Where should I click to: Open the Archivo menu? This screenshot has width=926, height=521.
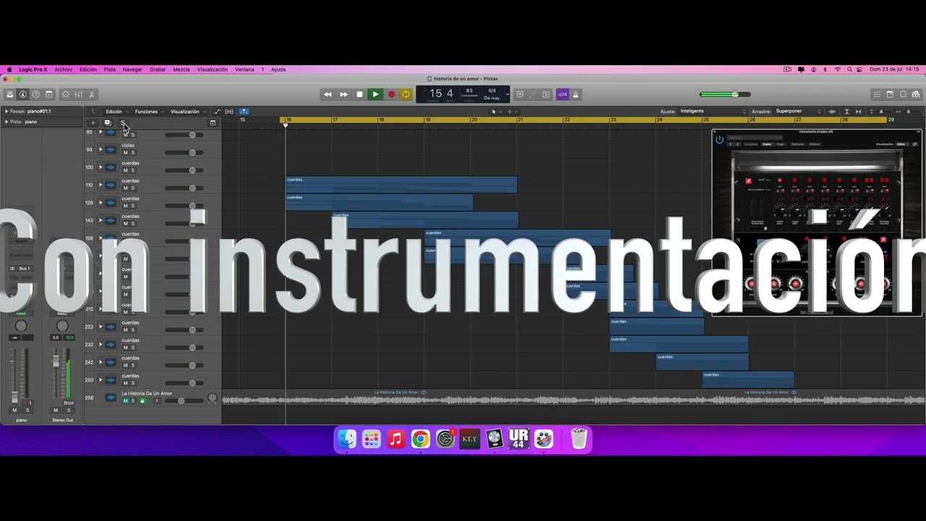click(63, 69)
